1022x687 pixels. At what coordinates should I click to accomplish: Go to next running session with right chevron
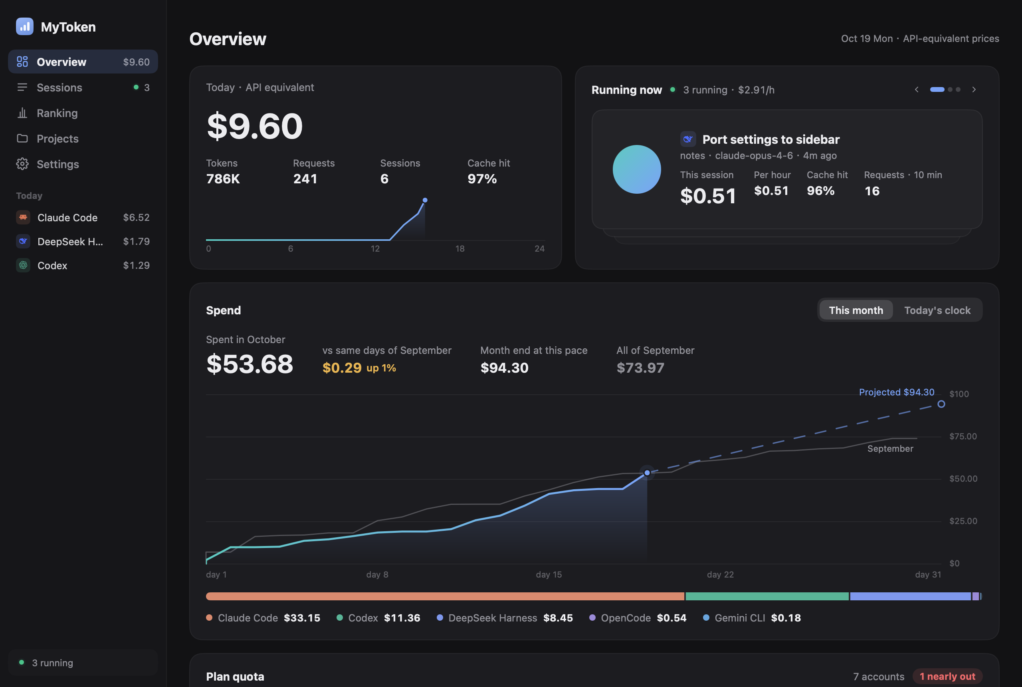974,89
